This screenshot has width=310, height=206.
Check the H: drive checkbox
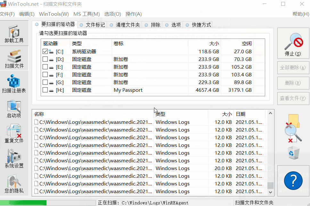pyautogui.click(x=45, y=90)
